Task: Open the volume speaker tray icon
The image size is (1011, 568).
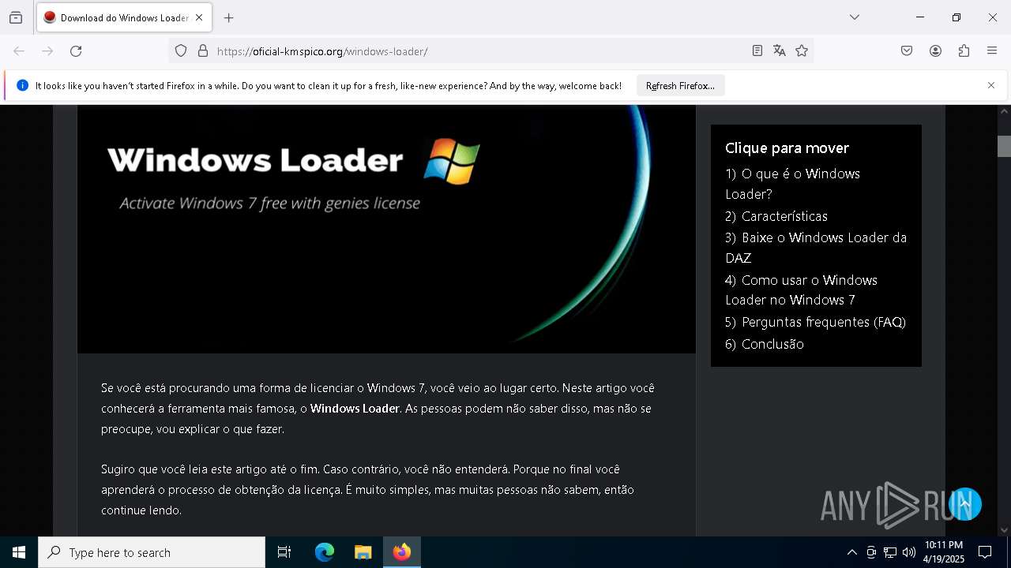Action: tap(909, 552)
